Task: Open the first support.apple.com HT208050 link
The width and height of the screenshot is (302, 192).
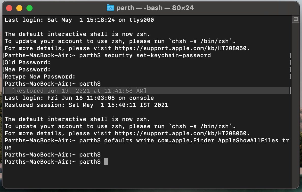Action: 180,48
